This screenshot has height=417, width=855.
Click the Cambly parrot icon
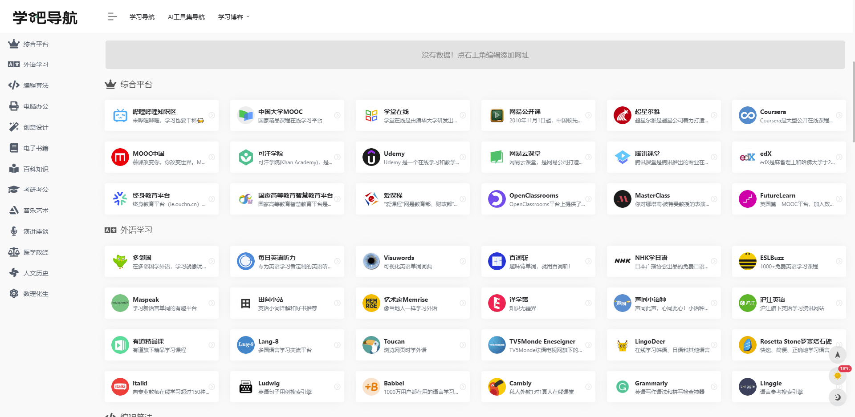(497, 387)
